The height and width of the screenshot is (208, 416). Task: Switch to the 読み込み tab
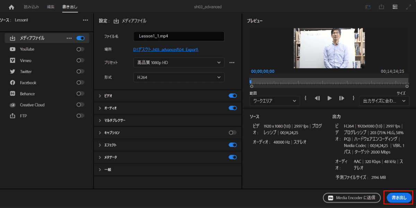click(31, 7)
